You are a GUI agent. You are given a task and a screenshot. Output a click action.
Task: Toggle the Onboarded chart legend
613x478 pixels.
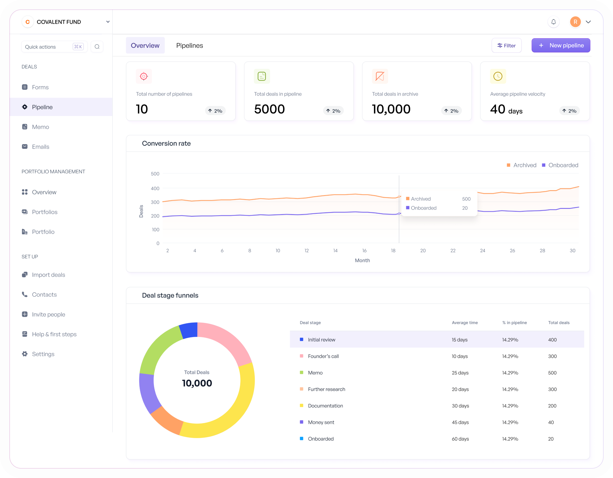pos(560,165)
